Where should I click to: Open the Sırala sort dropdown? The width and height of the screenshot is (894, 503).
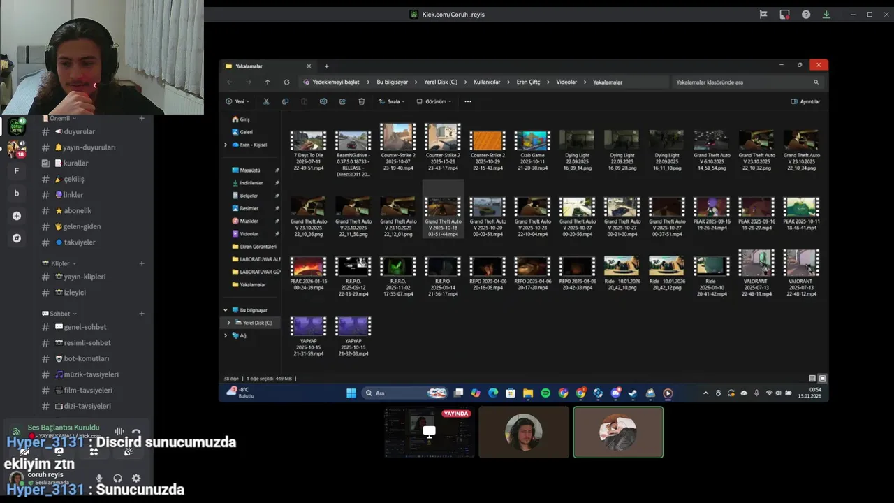point(392,101)
